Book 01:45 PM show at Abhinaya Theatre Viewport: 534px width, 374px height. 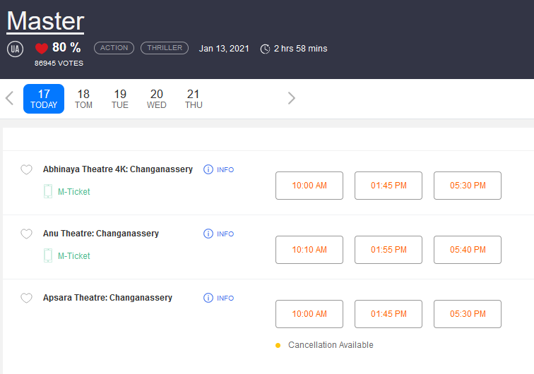pos(388,186)
